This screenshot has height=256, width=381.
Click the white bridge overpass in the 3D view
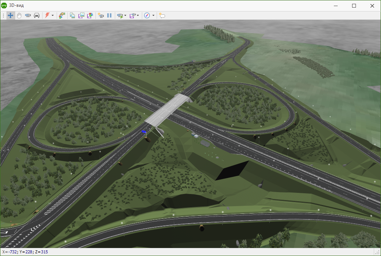(x=167, y=110)
